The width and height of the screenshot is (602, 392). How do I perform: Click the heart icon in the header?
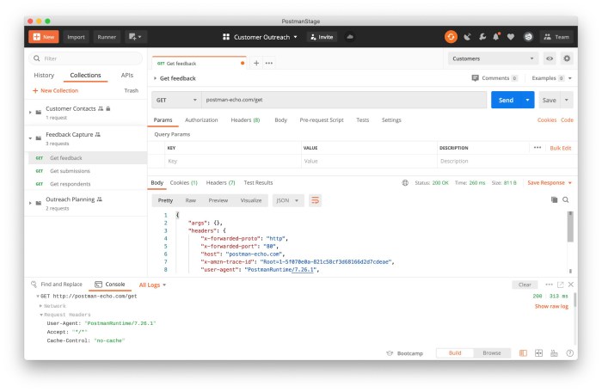pyautogui.click(x=511, y=37)
